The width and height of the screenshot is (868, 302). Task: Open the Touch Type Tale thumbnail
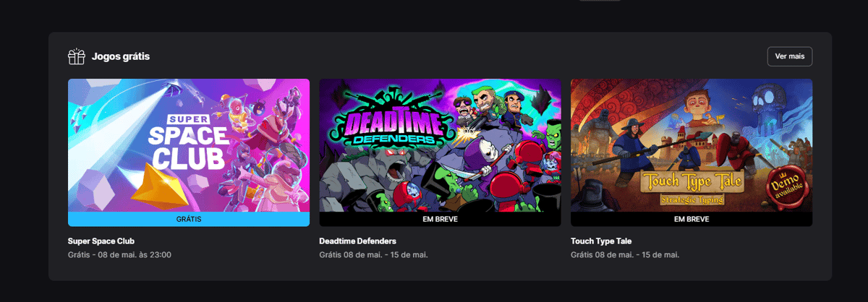(692, 145)
